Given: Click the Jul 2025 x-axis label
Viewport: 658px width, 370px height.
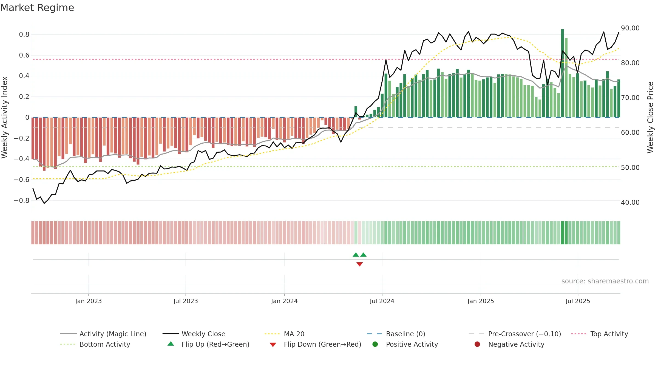Looking at the screenshot, I should (578, 301).
